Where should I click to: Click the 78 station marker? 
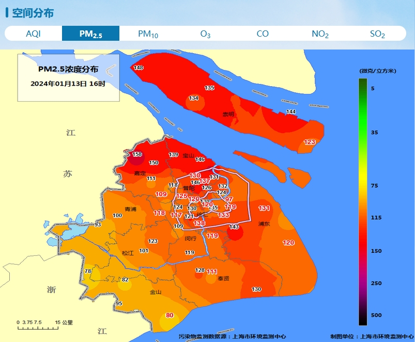88,271
